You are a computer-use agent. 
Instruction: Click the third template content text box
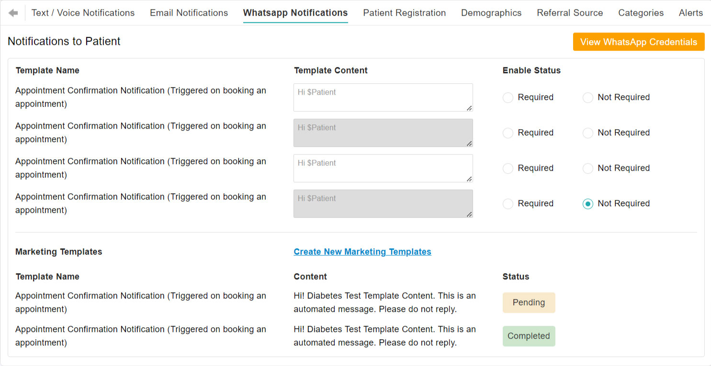tap(383, 168)
